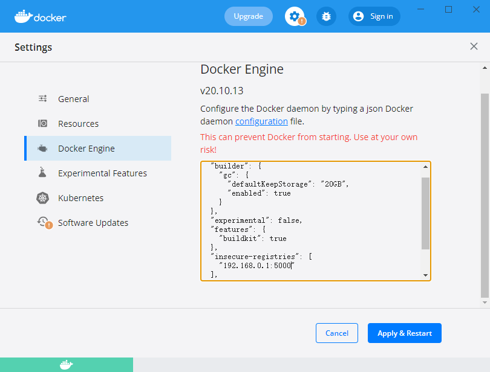Click the "builder": { line
Viewport: 490px width, 372px height.
coord(236,166)
